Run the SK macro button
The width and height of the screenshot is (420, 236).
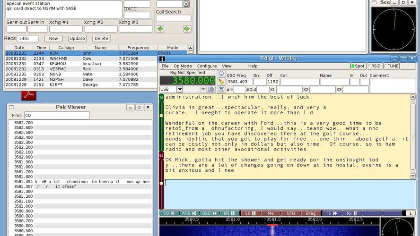coord(251,213)
